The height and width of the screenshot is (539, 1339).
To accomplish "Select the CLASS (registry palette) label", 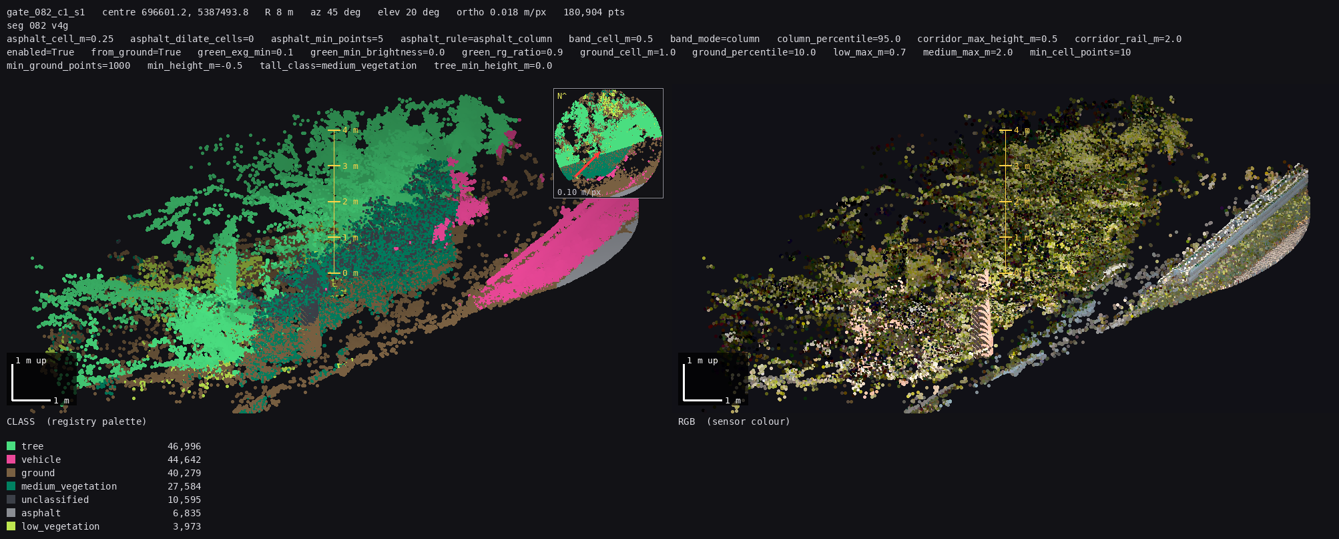I will click(x=77, y=421).
